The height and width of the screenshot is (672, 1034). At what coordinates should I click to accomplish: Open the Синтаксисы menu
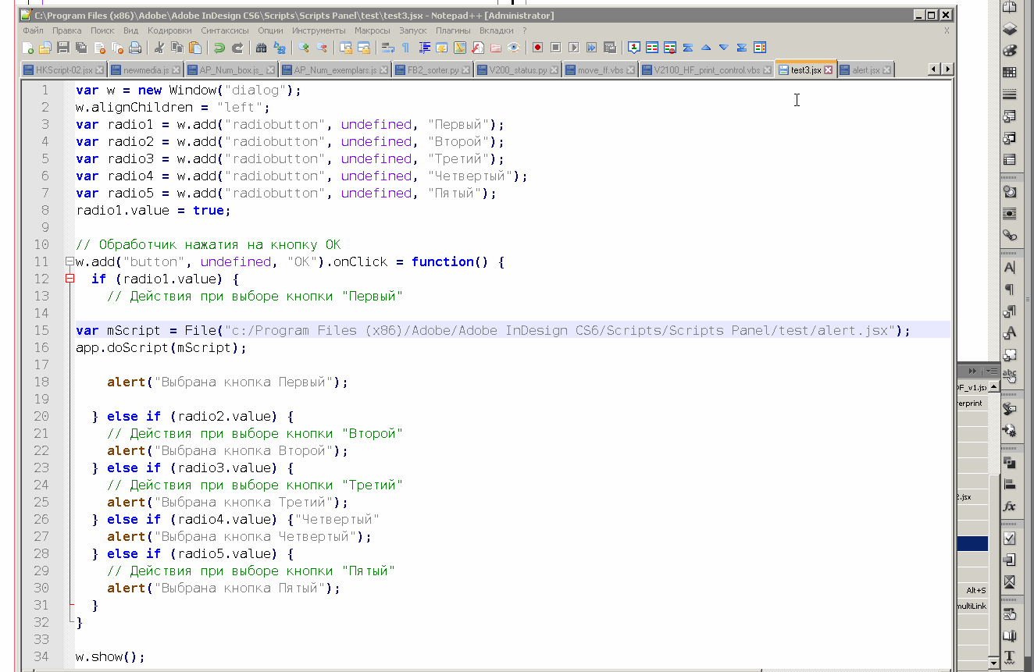(x=225, y=30)
